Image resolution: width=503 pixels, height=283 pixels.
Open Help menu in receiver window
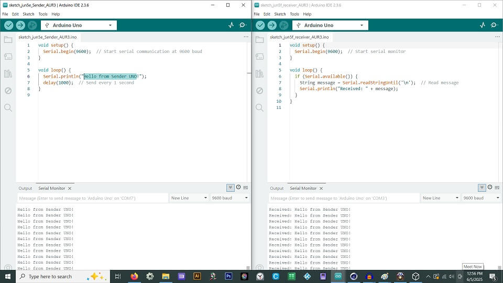(308, 14)
